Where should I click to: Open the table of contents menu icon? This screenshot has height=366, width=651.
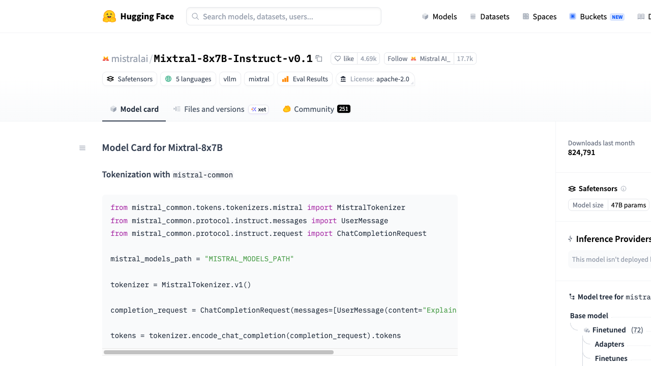pos(82,148)
